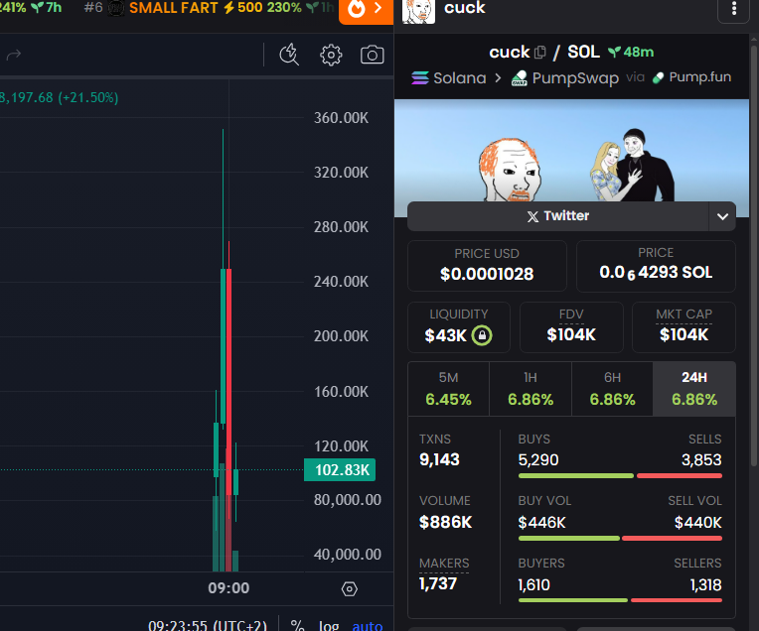
Task: Click the Solana chain logo icon
Action: coord(419,77)
